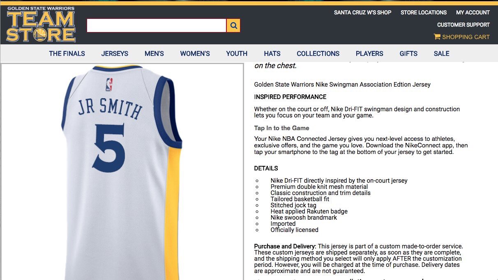
Task: Focus the search text field
Action: [x=157, y=25]
